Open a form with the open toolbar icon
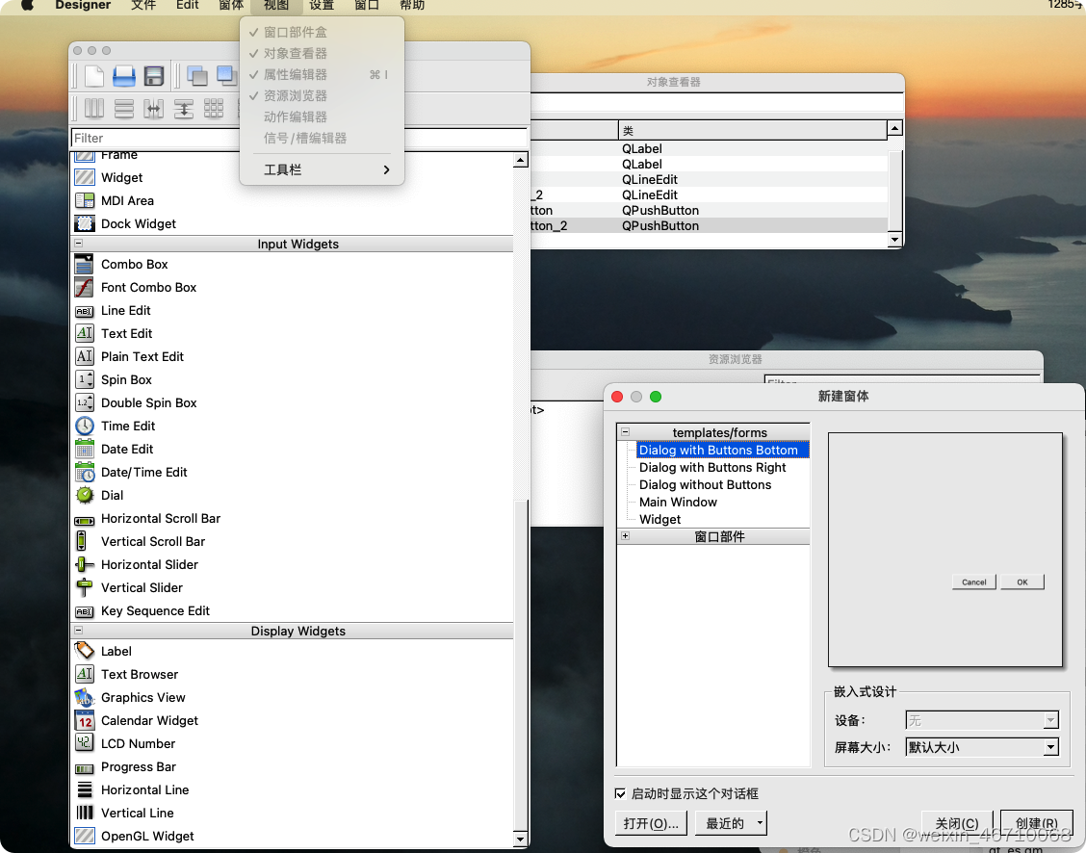This screenshot has height=853, width=1086. [x=122, y=75]
